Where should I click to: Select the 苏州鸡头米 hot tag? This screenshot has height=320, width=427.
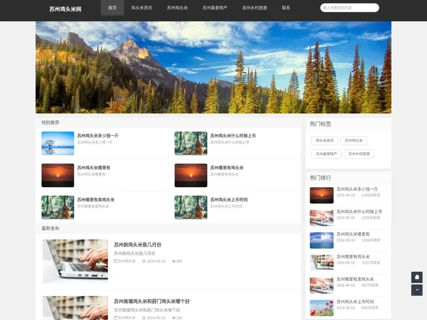point(353,140)
